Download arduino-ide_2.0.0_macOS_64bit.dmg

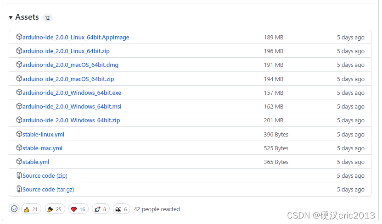[x=70, y=65]
